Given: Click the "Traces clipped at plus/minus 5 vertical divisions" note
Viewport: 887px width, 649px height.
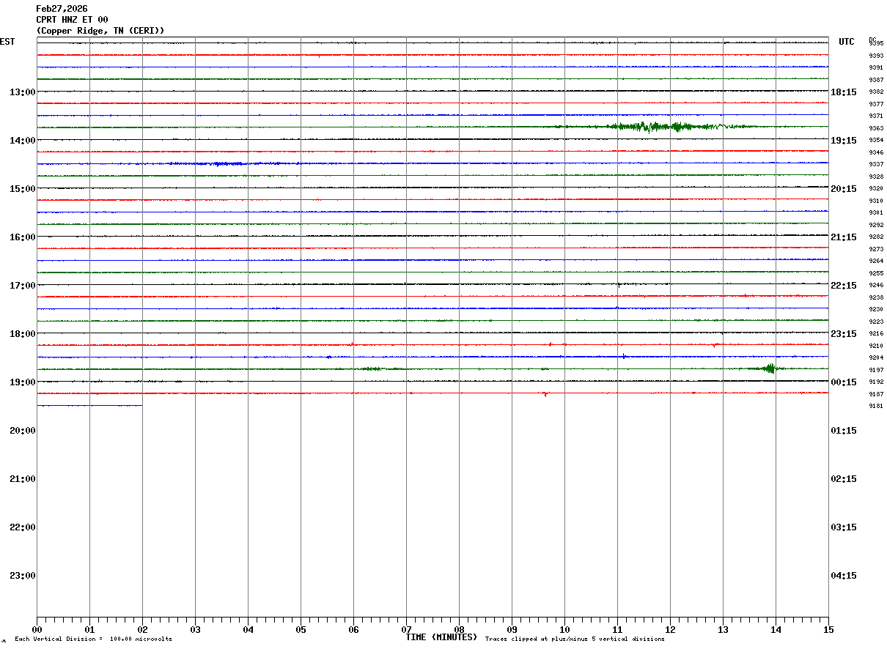Looking at the screenshot, I should tap(575, 639).
